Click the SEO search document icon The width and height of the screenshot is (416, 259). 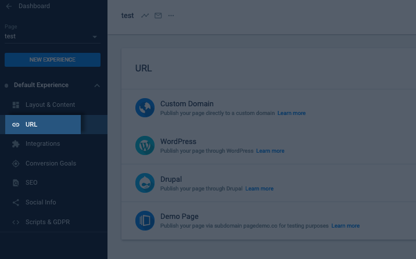[x=16, y=183]
